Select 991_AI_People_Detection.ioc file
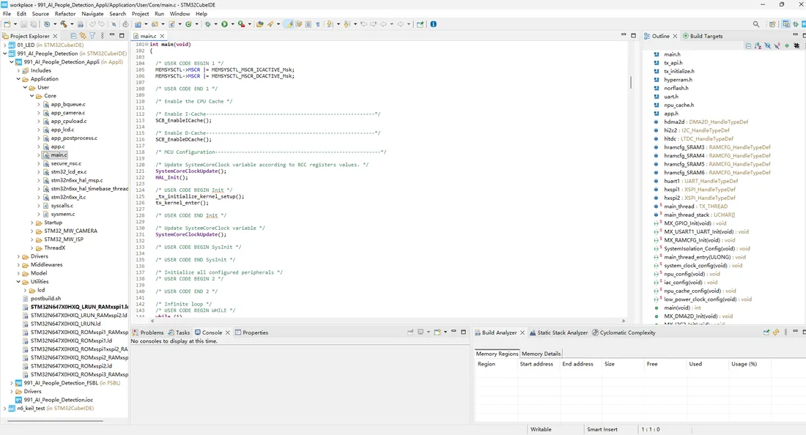The height and width of the screenshot is (435, 806). click(x=59, y=400)
